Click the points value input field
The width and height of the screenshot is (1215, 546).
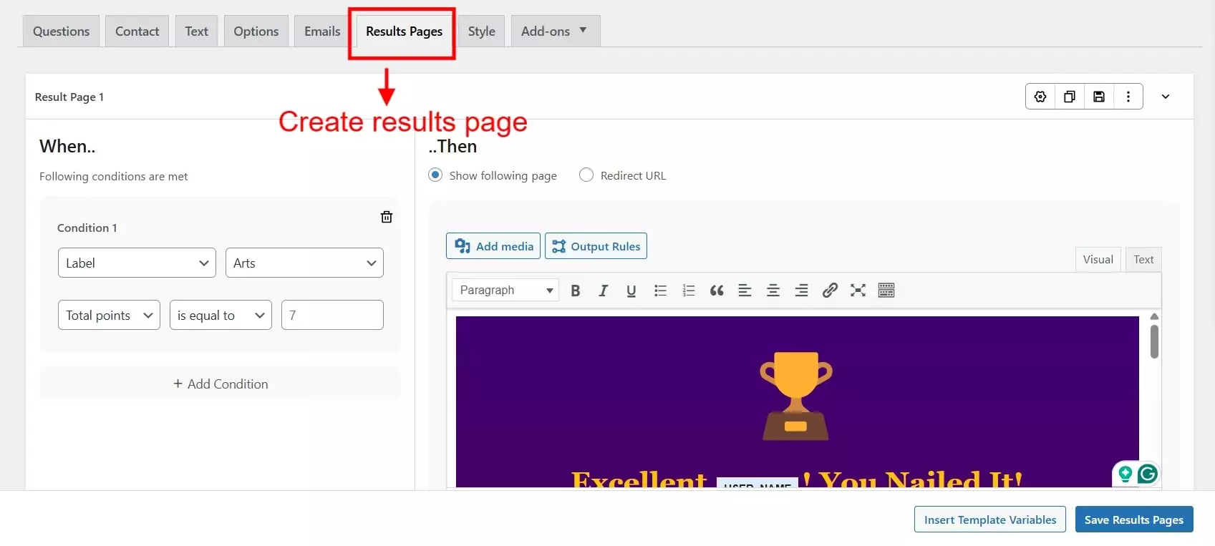click(332, 316)
